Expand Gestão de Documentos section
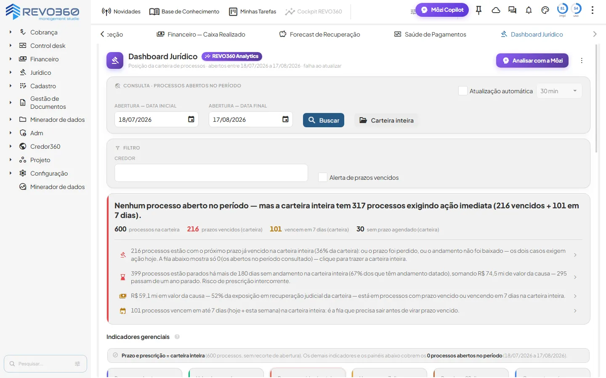This screenshot has width=606, height=378. point(11,102)
